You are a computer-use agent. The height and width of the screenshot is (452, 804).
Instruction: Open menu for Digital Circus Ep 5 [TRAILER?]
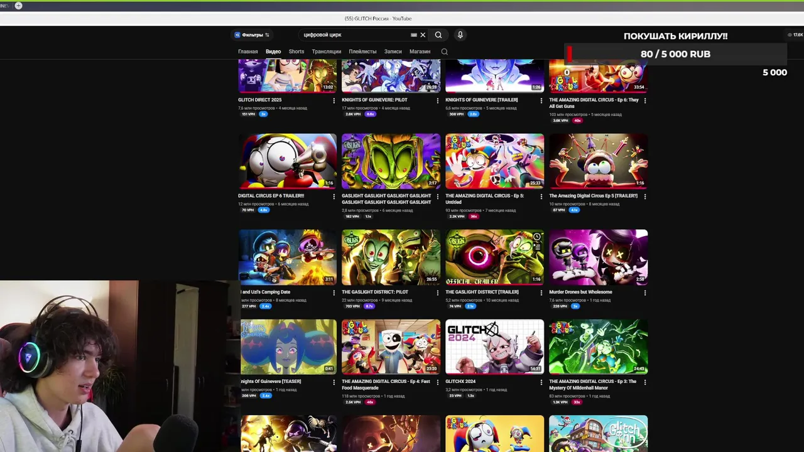tap(645, 196)
